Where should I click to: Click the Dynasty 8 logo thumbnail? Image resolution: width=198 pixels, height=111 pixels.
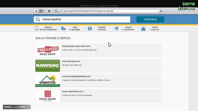coord(48,81)
